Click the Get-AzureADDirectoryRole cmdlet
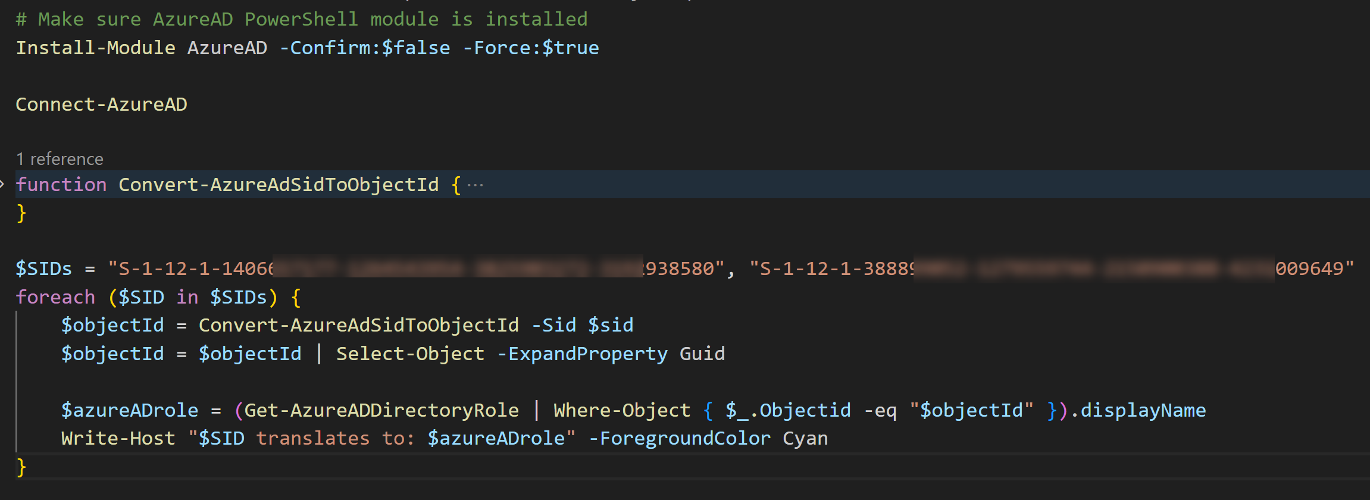The height and width of the screenshot is (500, 1370). coord(381,411)
